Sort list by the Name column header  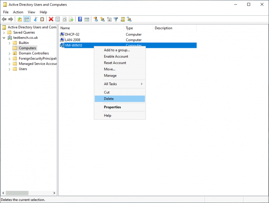tap(91, 28)
